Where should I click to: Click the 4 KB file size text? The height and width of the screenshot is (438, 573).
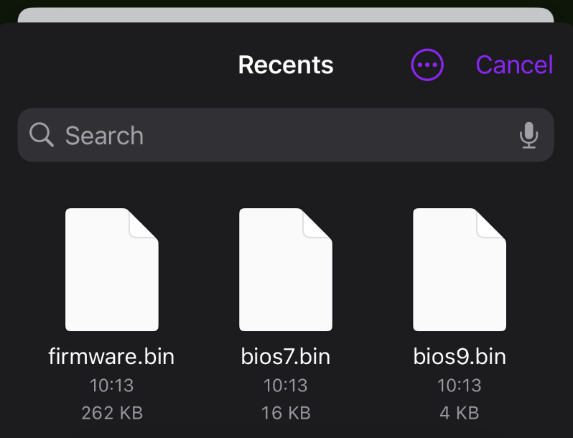pyautogui.click(x=460, y=413)
